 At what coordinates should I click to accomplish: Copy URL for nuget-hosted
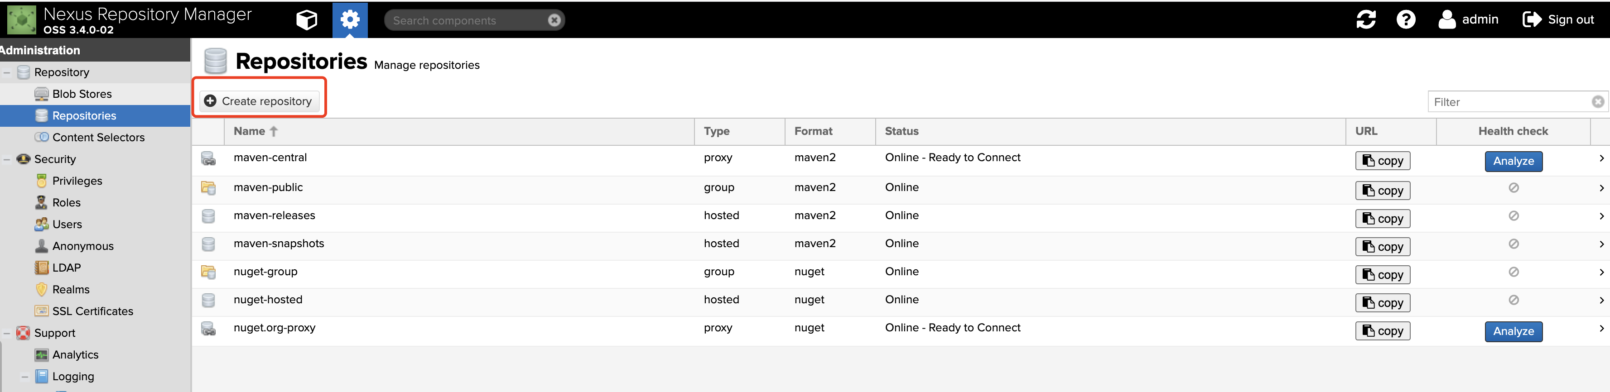click(x=1383, y=303)
